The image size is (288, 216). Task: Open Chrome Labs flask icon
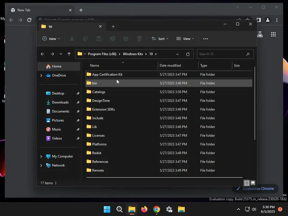click(260, 34)
